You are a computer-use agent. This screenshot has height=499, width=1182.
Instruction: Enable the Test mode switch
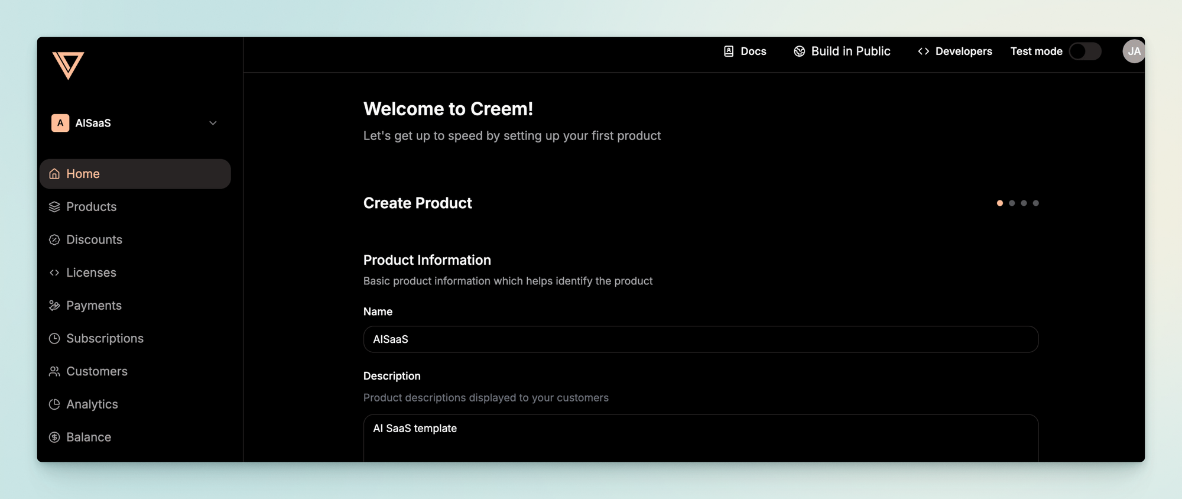1085,51
